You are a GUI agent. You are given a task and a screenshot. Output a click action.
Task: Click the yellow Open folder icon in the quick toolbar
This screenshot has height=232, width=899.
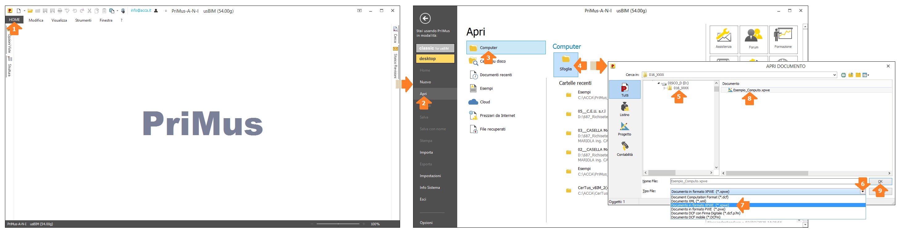pyautogui.click(x=30, y=11)
